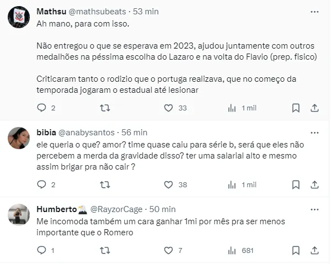The width and height of the screenshot is (331, 264).
Task: View analytics for bibia's tweet
Action: click(x=232, y=184)
